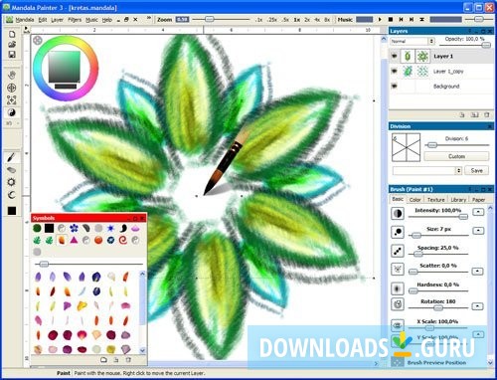Add a new layer in the Layers panel
Screen dimensions: 497x380
click(462, 114)
